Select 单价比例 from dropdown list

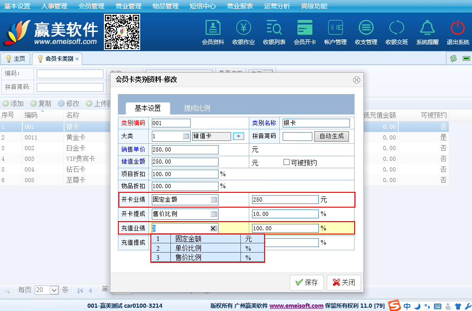pyautogui.click(x=188, y=248)
